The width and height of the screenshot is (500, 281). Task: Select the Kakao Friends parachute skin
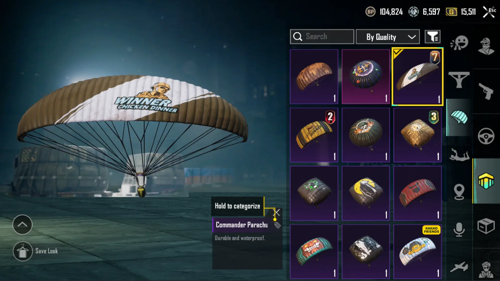[417, 252]
